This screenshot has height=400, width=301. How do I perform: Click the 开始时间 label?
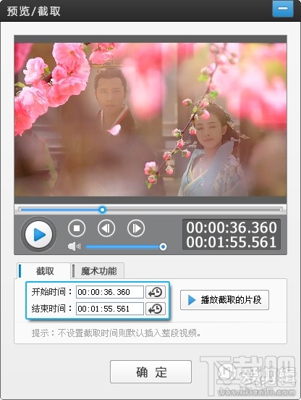52,292
